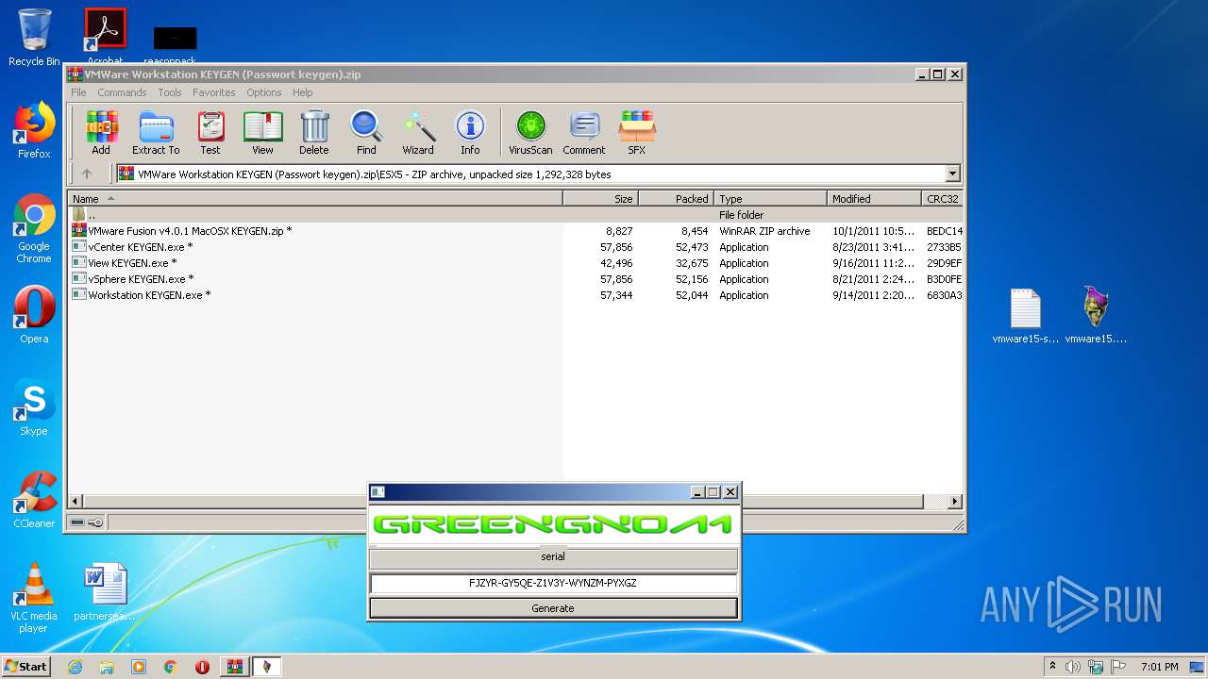
Task: Run VirusScan from the toolbar
Action: pyautogui.click(x=530, y=132)
